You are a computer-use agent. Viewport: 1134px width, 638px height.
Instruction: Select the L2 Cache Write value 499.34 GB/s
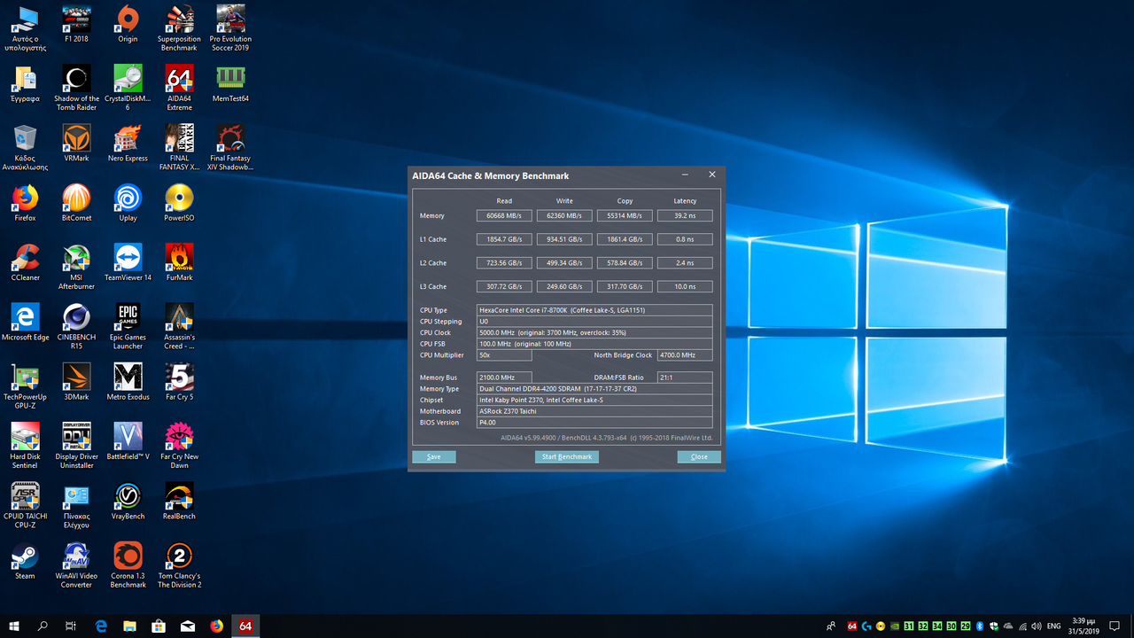pyautogui.click(x=564, y=263)
